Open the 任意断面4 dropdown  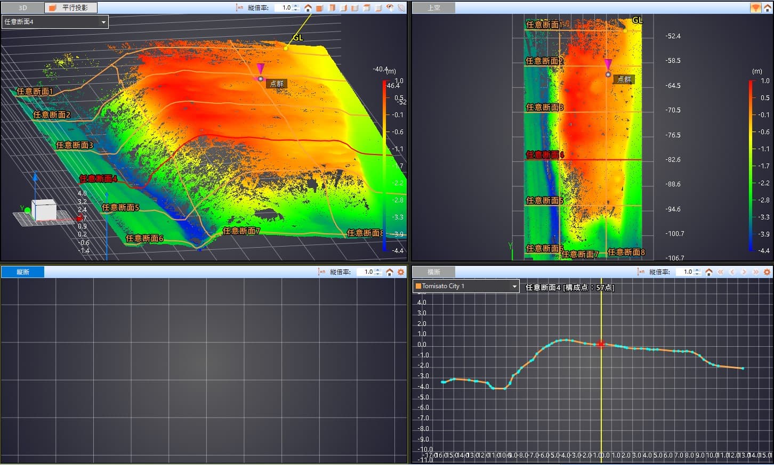pyautogui.click(x=55, y=22)
